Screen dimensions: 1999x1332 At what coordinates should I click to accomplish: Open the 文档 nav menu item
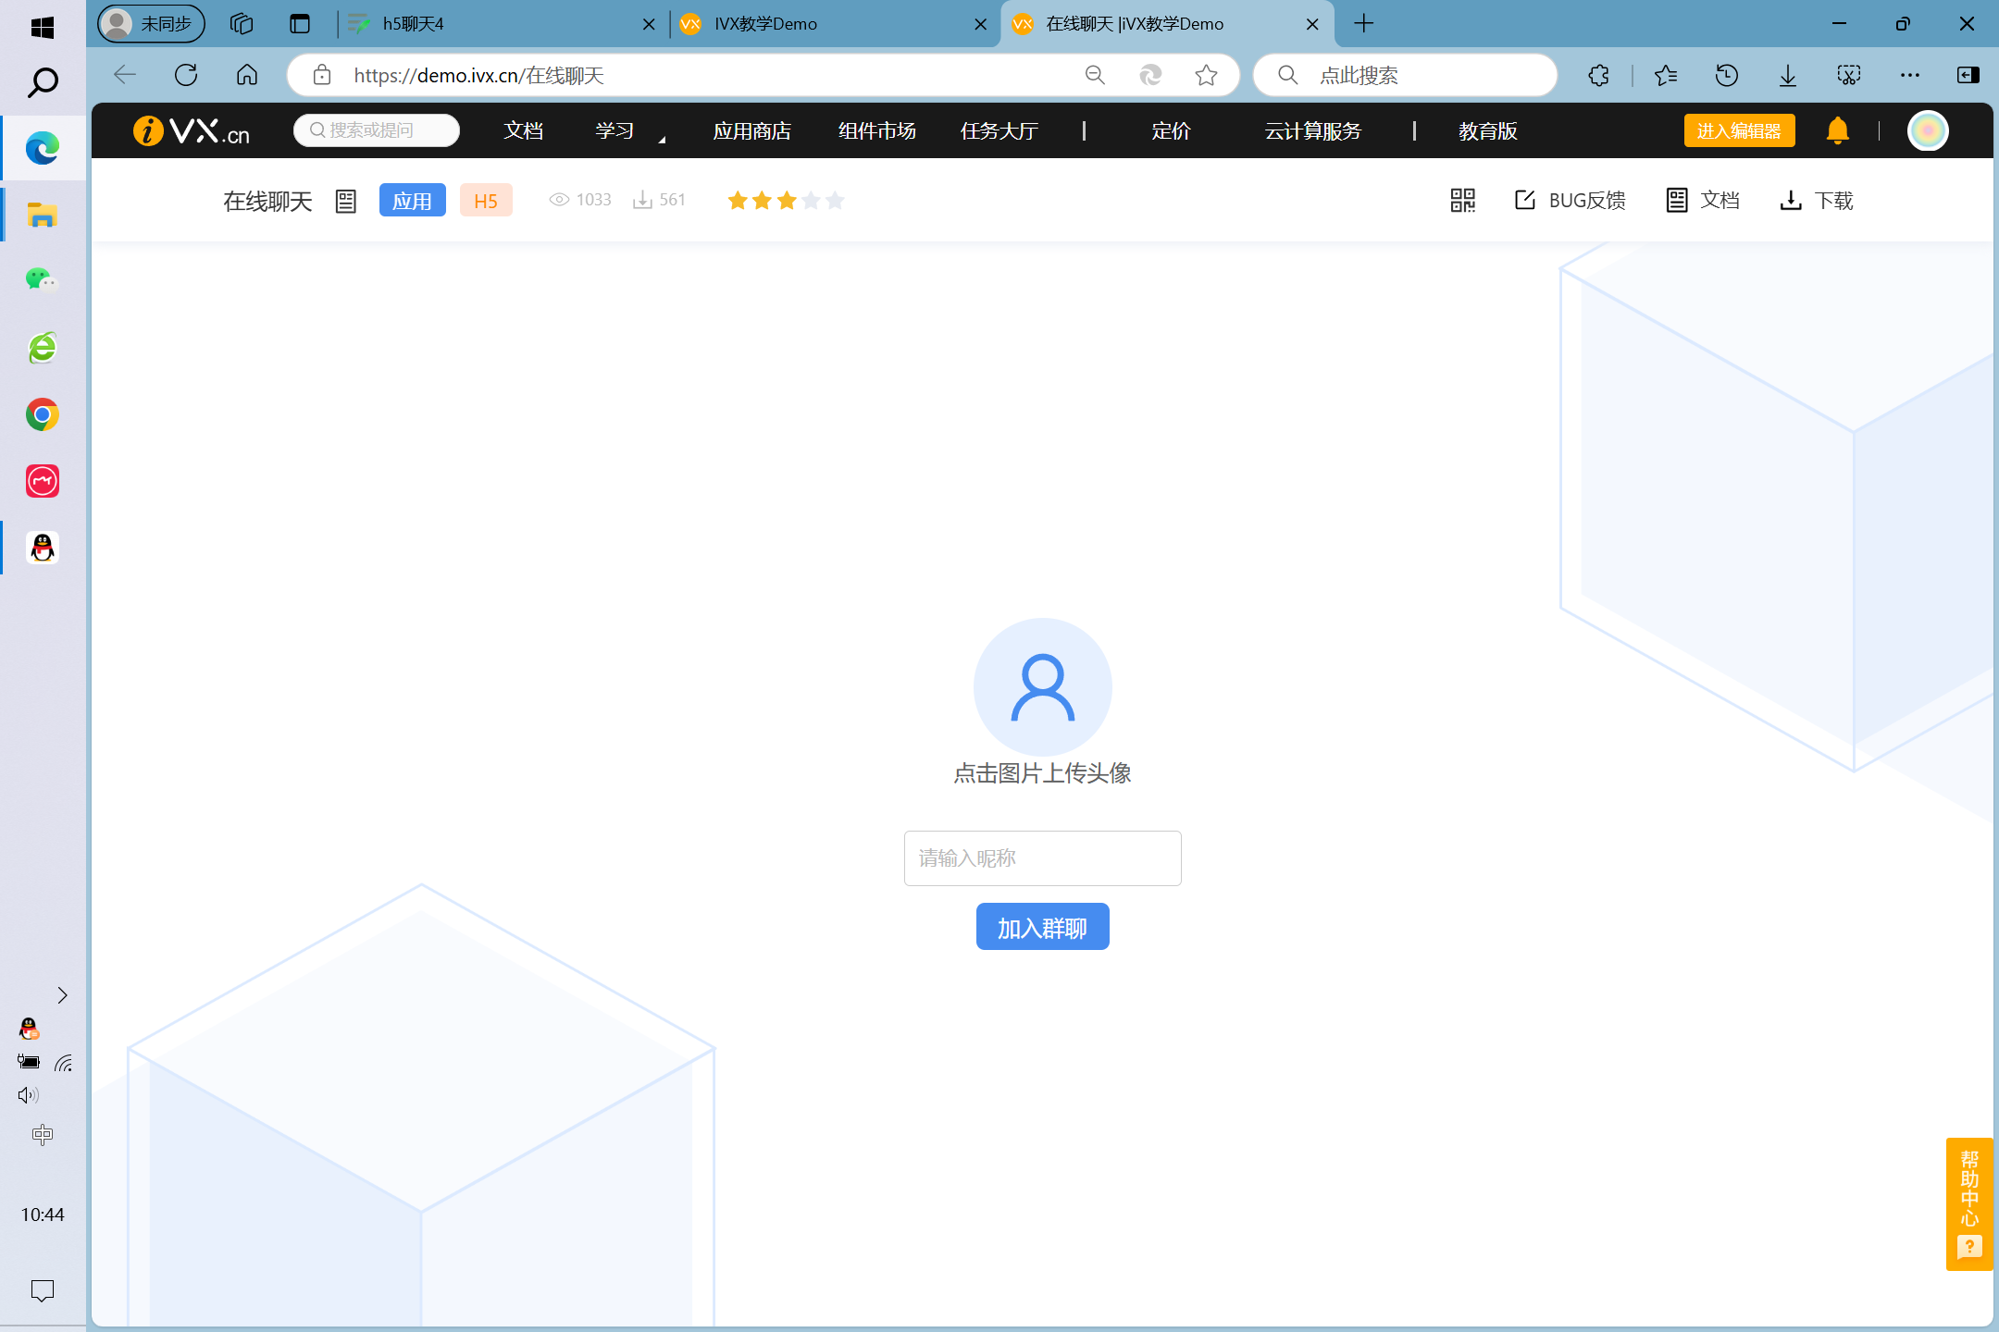(x=523, y=130)
